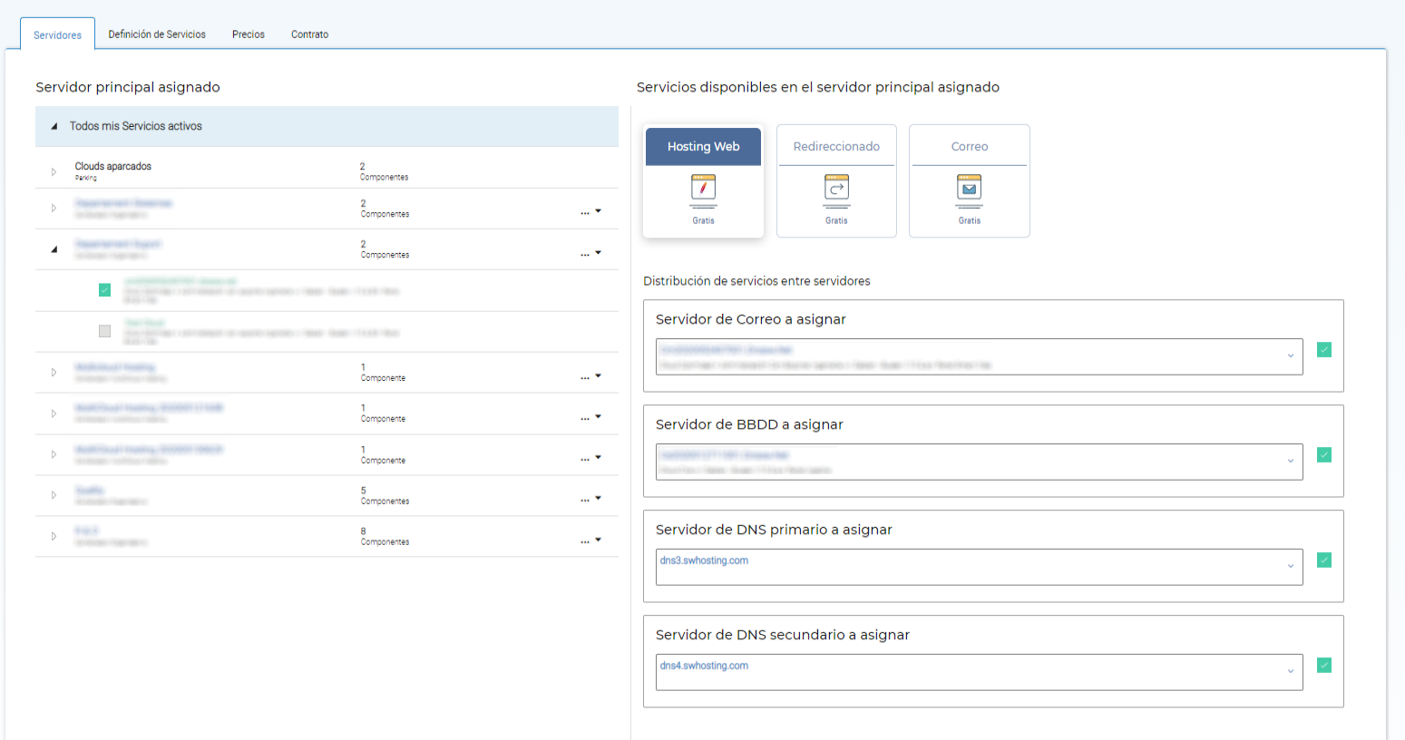Select the Hosting Web service icon
The width and height of the screenshot is (1405, 740).
[x=703, y=188]
